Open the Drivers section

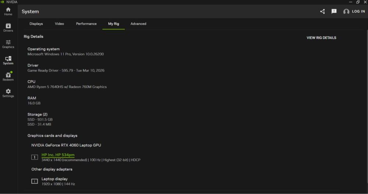[8, 28]
